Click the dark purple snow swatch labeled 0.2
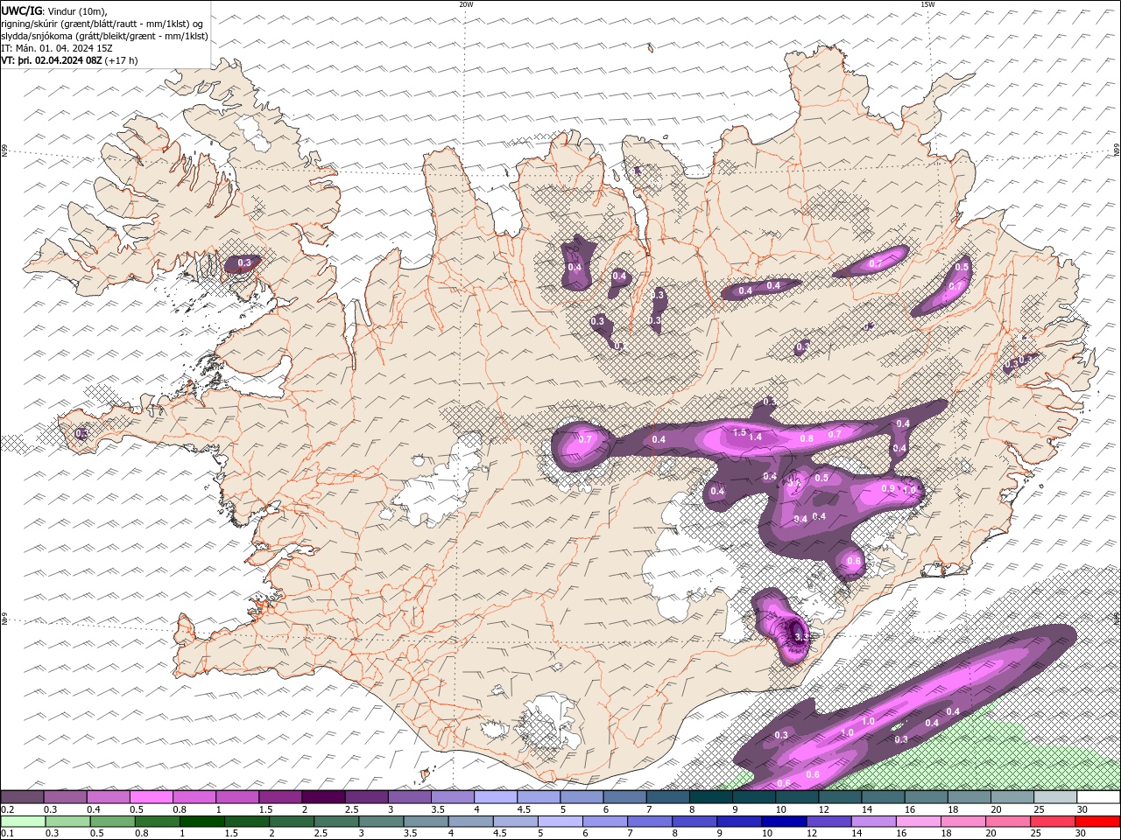 pyautogui.click(x=22, y=797)
